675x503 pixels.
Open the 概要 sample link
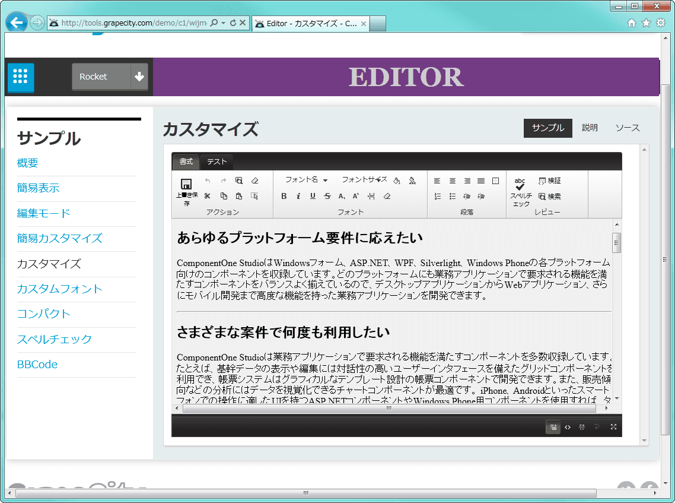click(27, 163)
